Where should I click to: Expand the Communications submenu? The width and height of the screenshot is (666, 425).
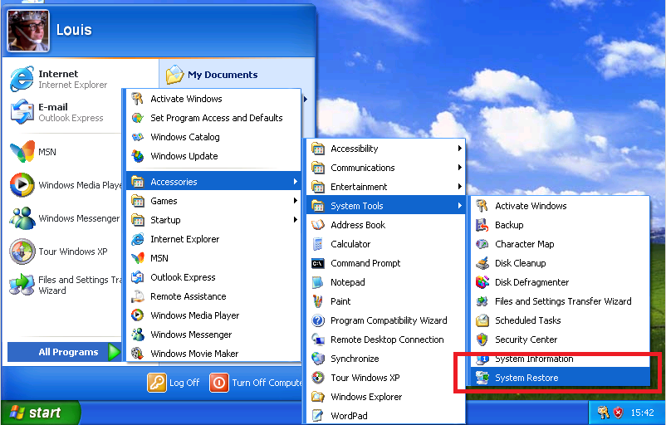(386, 168)
